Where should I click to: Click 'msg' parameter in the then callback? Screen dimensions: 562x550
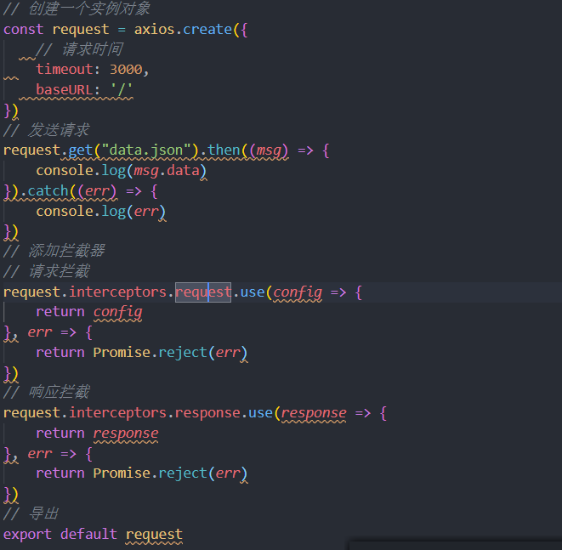coord(269,150)
